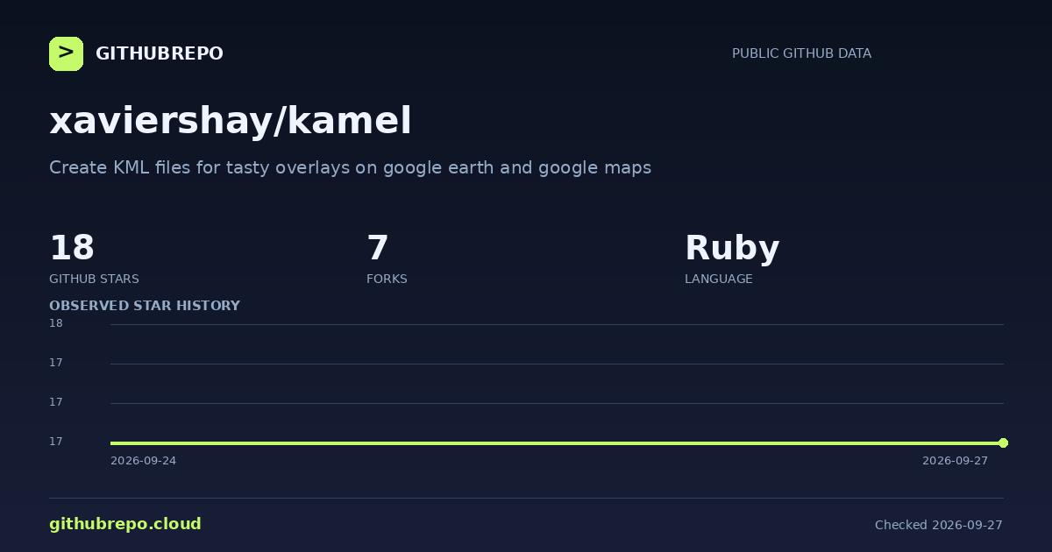
Task: Open the githubrepo.cloud link
Action: tap(125, 524)
